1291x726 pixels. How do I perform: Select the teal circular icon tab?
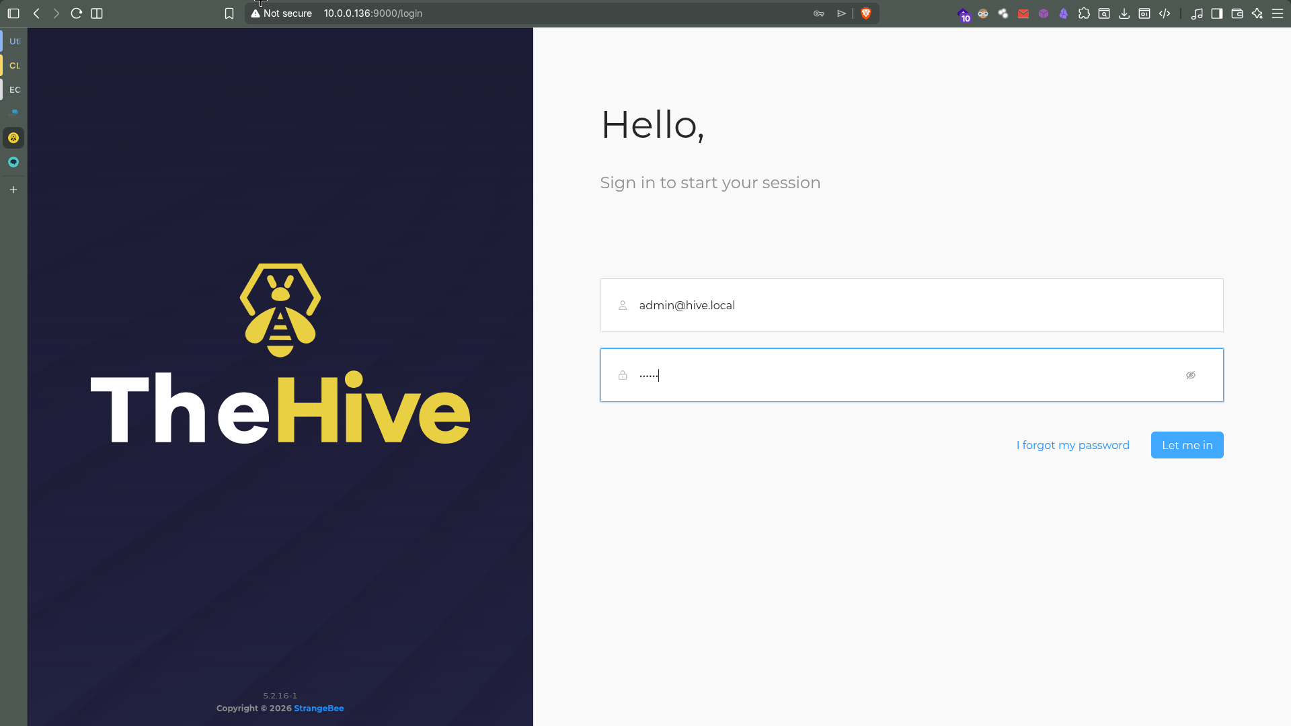click(13, 162)
